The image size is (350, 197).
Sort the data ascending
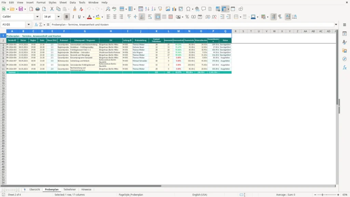(147, 9)
